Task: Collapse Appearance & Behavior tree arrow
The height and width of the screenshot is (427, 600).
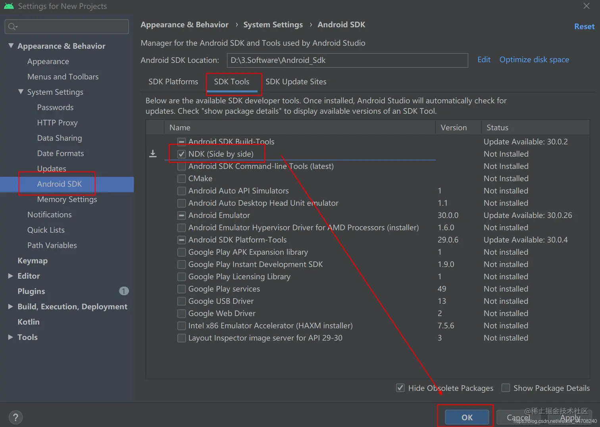Action: [11, 46]
